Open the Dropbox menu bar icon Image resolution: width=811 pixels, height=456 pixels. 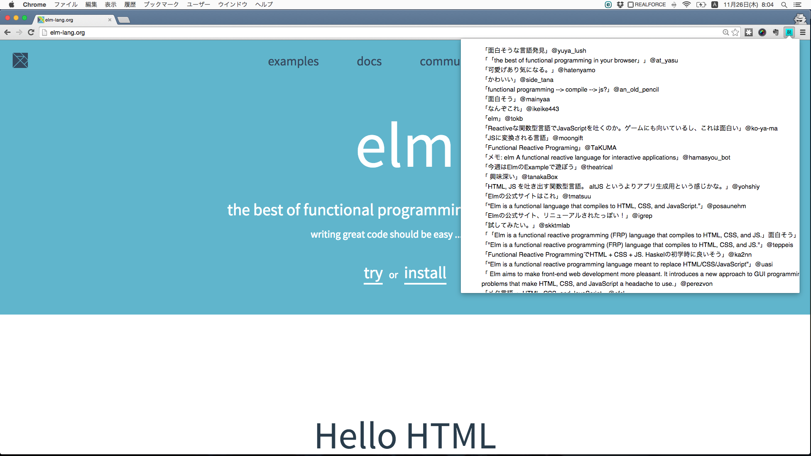tap(620, 5)
